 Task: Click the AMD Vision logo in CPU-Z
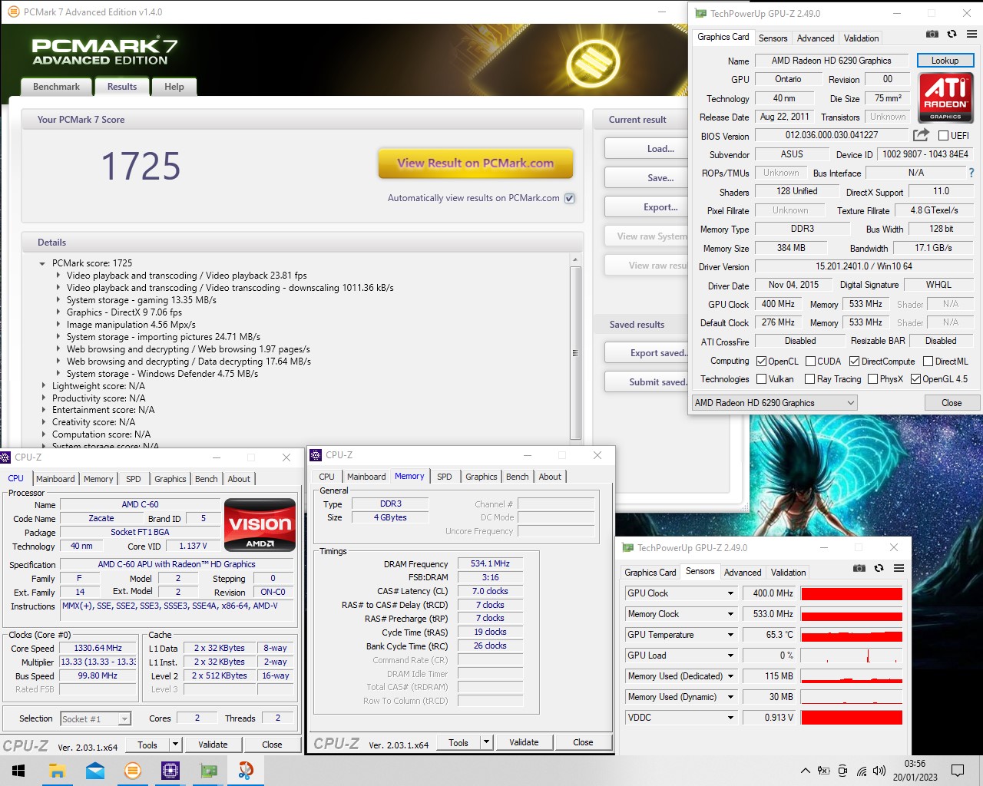point(260,525)
